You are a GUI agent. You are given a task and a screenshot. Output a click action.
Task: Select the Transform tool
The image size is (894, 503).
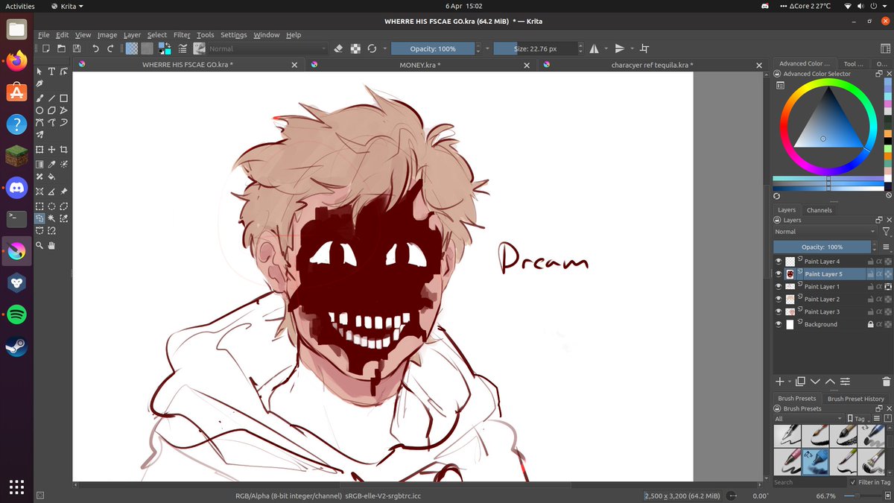click(x=39, y=149)
